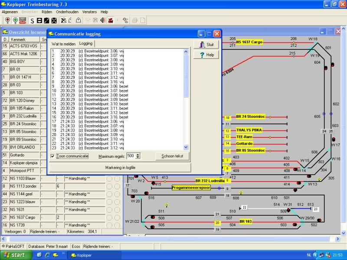This screenshot has height=260, width=347.
Task: Click the red counter display toolbar icon
Action: pyautogui.click(x=23, y=20)
